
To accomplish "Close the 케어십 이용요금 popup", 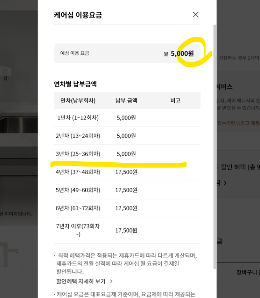I will coord(196,15).
